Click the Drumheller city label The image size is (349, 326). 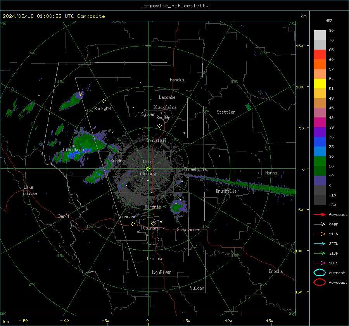point(227,191)
